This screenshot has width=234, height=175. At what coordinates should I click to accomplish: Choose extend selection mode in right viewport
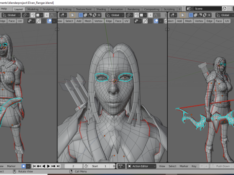(x=195, y=15)
